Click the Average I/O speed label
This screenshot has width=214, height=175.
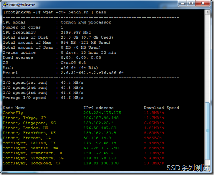click(x=24, y=98)
